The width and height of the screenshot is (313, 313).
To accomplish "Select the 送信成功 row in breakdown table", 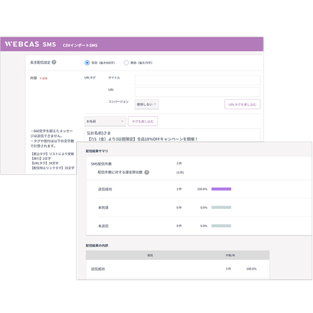I will pos(177,269).
